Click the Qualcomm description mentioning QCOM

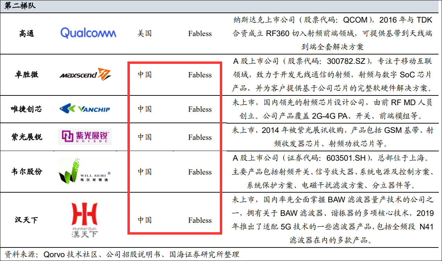pos(332,33)
